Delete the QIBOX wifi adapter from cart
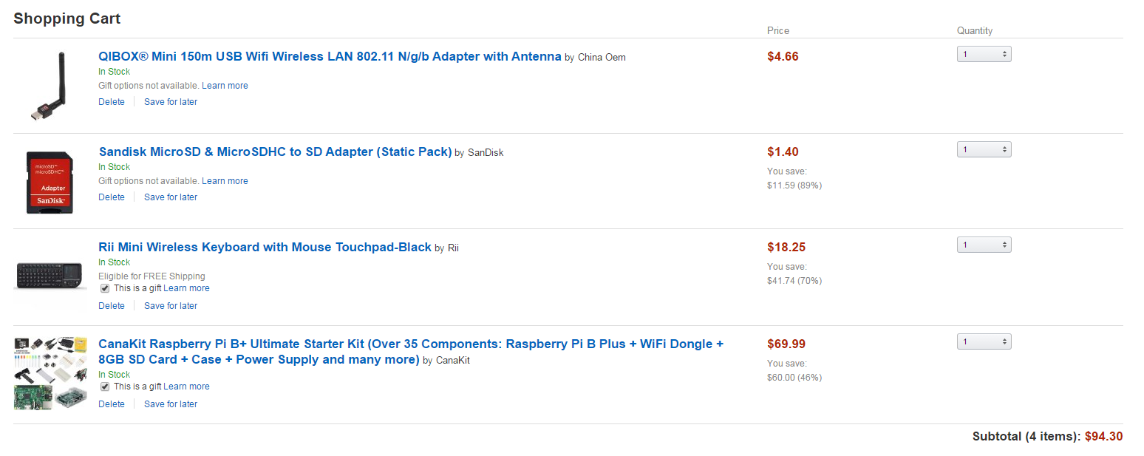 click(x=112, y=102)
